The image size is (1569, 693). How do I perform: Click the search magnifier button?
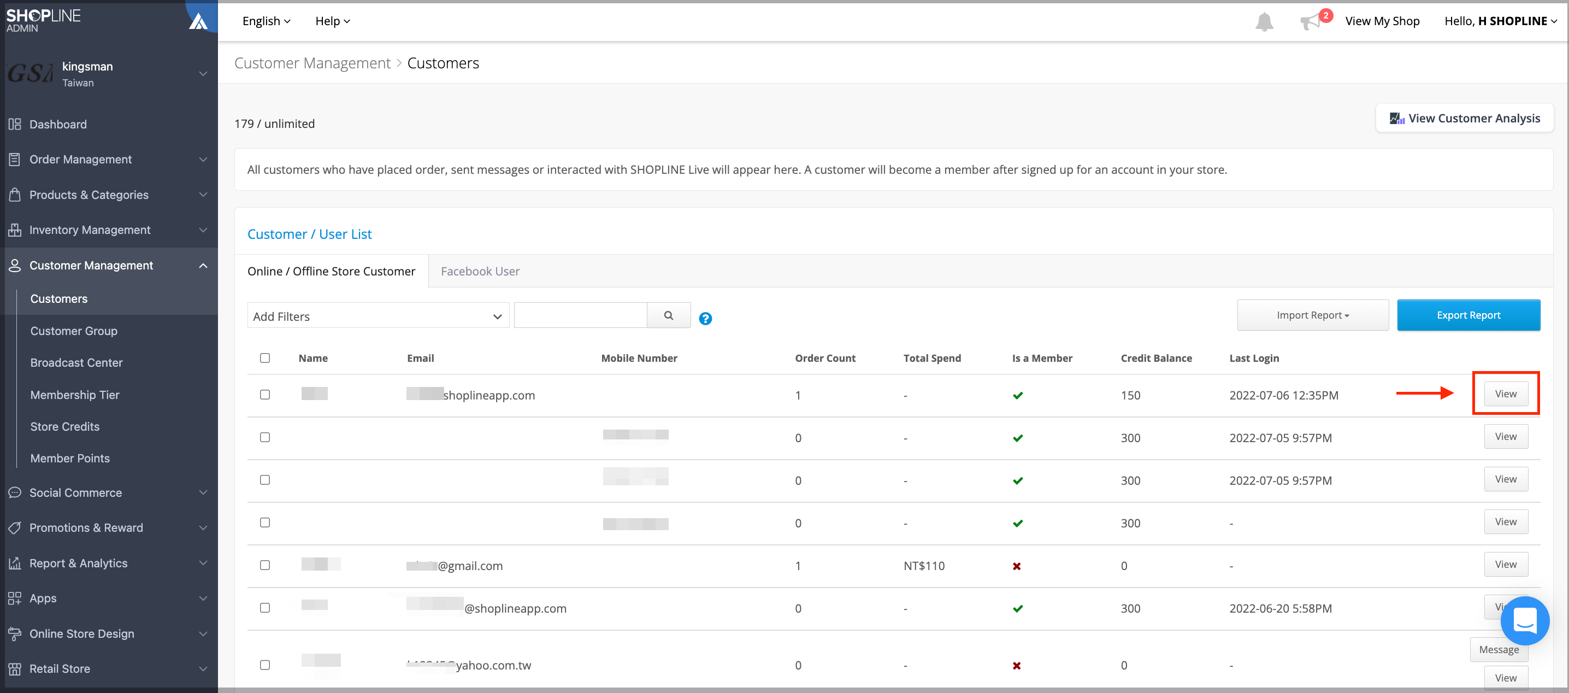[668, 315]
